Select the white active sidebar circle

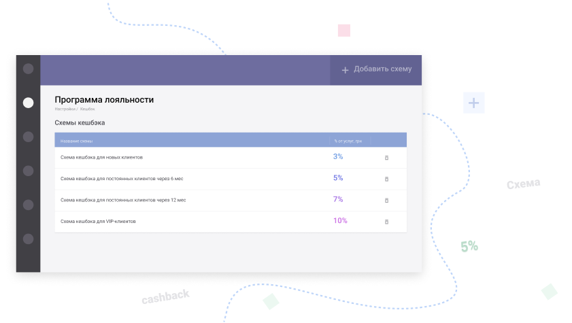click(28, 103)
